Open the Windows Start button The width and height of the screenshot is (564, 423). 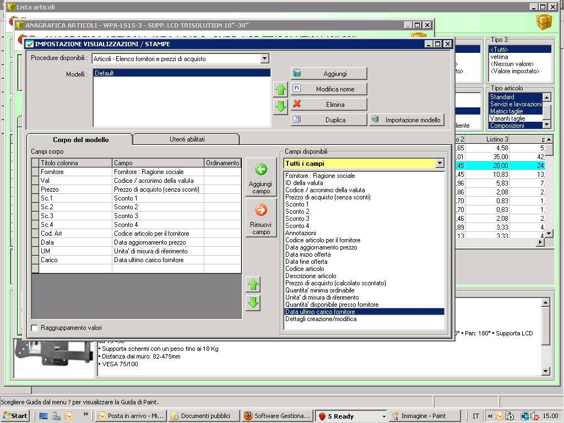click(15, 416)
